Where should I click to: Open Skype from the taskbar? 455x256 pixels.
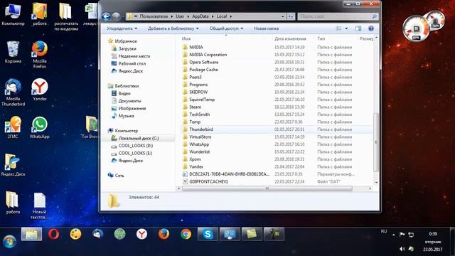click(208, 234)
